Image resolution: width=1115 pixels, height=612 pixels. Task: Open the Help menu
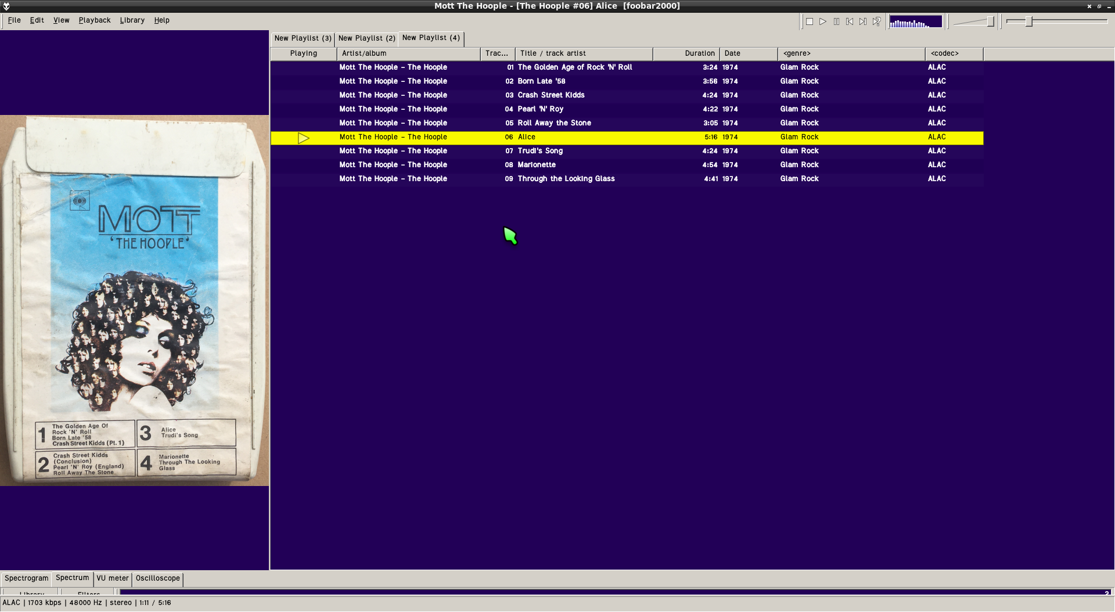pos(161,20)
